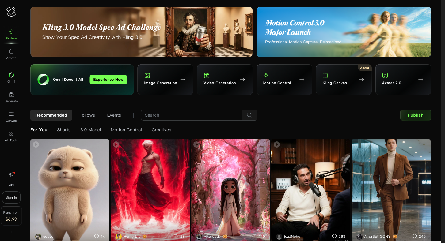This screenshot has width=445, height=243.
Task: Open the Events tab
Action: [x=114, y=115]
